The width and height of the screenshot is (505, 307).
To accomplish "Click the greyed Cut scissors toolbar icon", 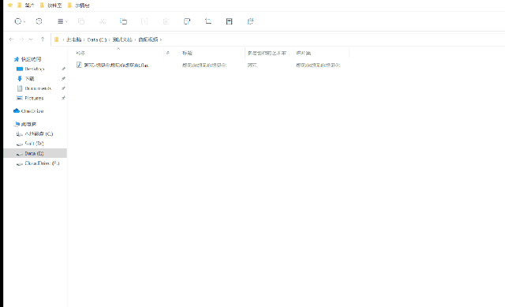I will pos(103,21).
